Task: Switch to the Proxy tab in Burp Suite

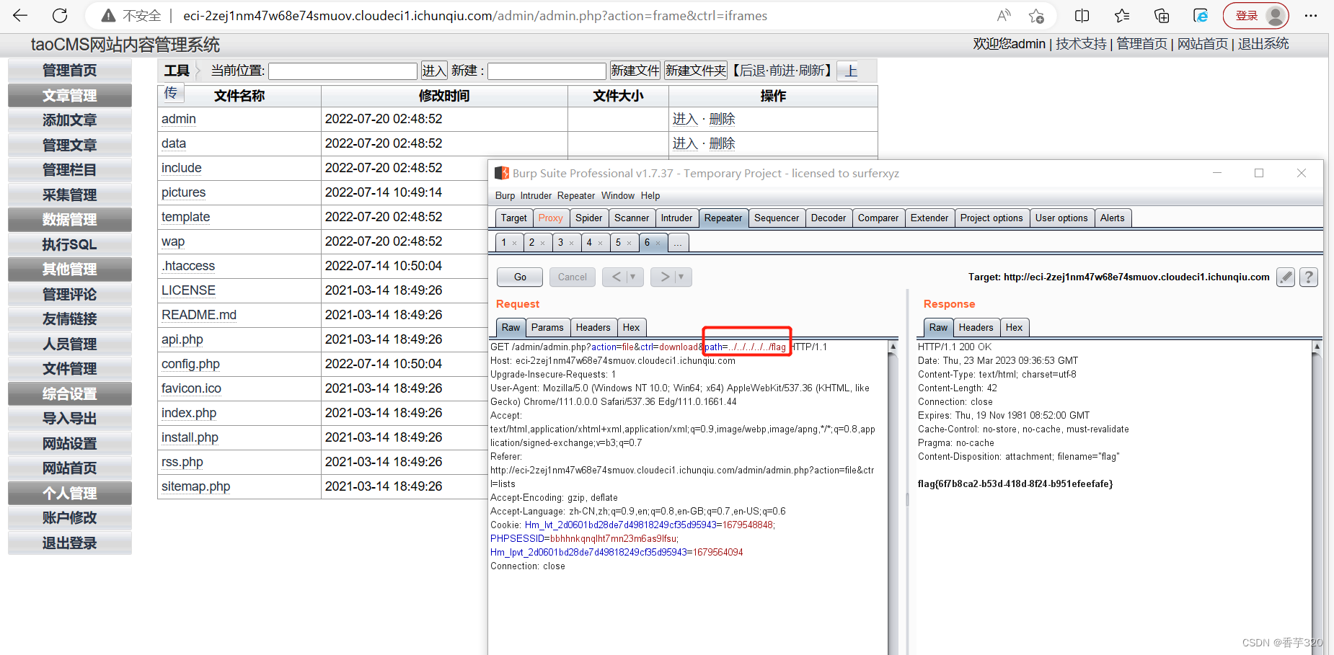Action: pyautogui.click(x=550, y=218)
